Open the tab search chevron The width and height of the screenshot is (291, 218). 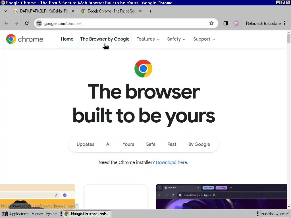(x=6, y=11)
